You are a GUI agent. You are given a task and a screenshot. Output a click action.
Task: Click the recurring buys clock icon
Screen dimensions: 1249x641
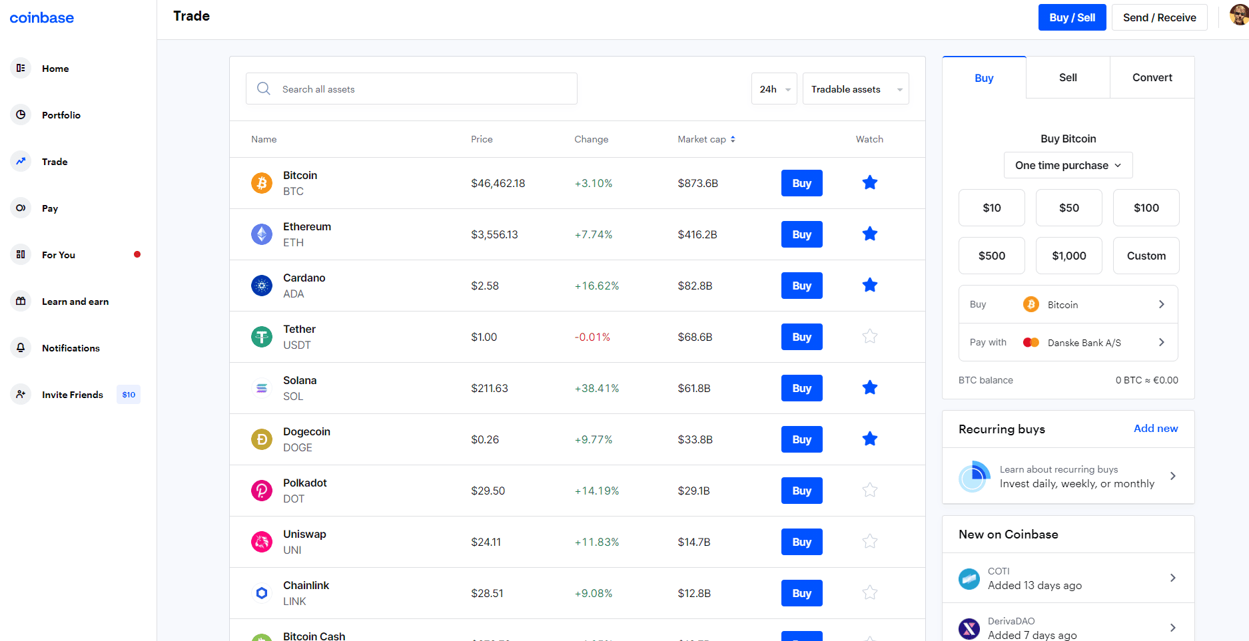coord(975,477)
